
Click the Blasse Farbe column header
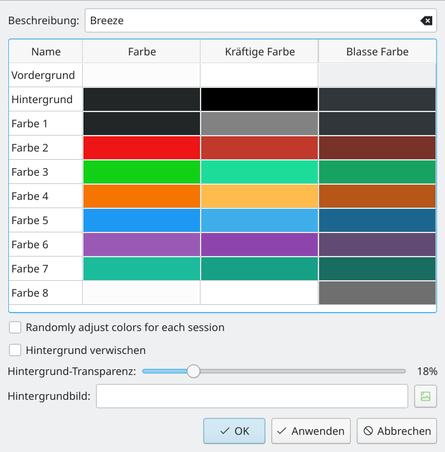tap(378, 52)
